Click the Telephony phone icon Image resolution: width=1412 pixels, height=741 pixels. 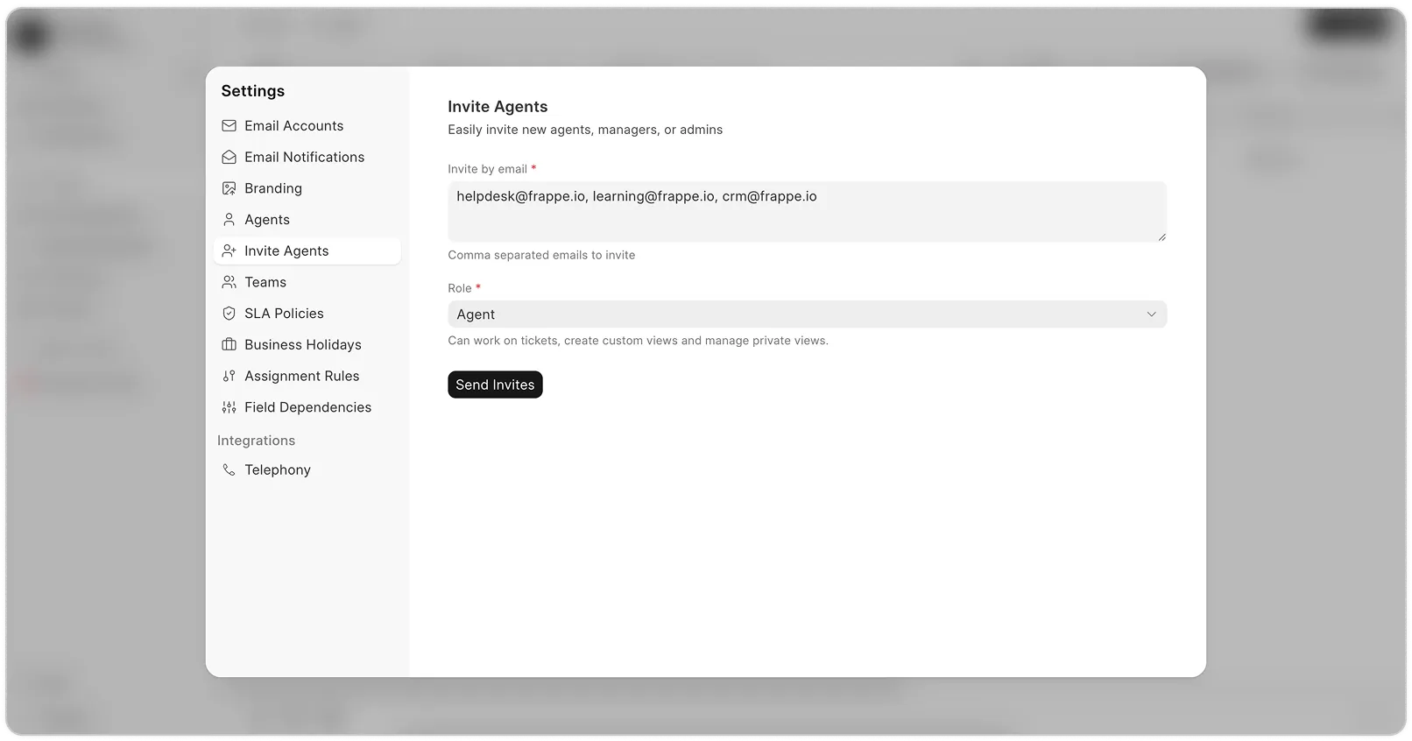[229, 470]
